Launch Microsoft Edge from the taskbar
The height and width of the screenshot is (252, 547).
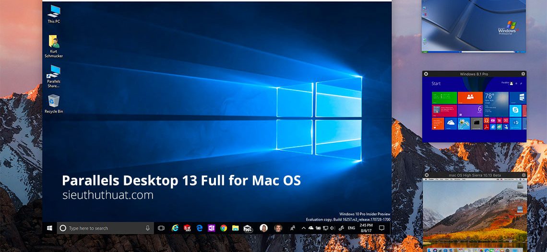click(200, 228)
